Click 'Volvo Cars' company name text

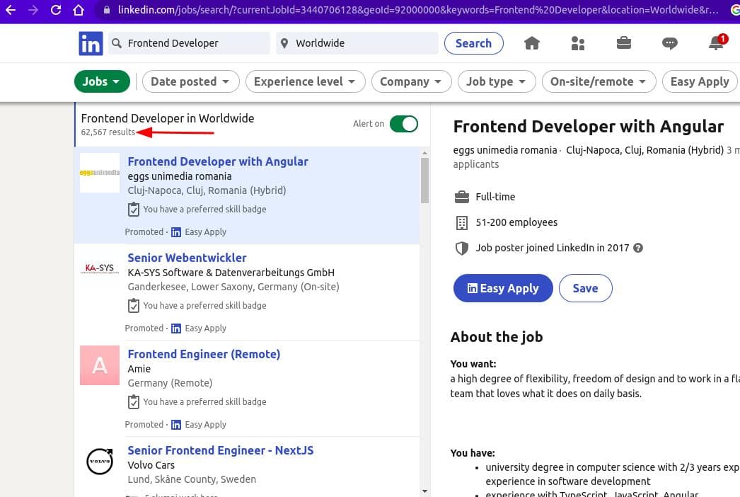click(x=151, y=465)
